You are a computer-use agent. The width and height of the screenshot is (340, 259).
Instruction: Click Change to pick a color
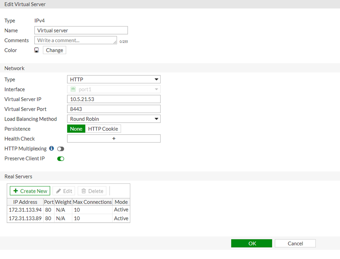click(54, 50)
